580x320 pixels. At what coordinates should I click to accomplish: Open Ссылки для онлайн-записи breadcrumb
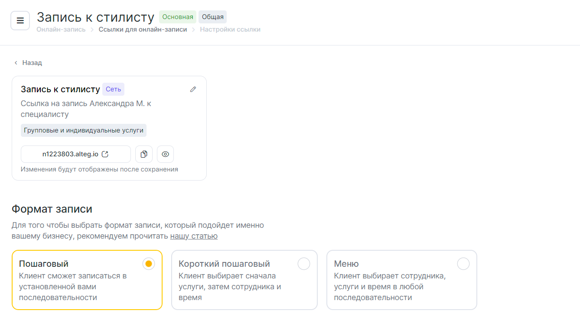[x=143, y=29]
